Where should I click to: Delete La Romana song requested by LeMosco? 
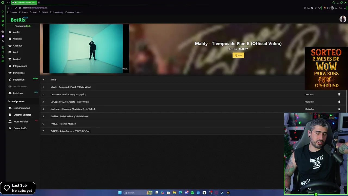coord(339,94)
